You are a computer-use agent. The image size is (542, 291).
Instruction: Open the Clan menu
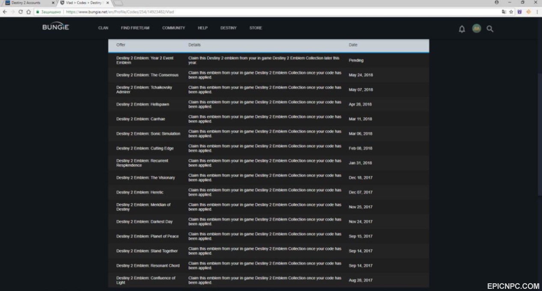(103, 28)
